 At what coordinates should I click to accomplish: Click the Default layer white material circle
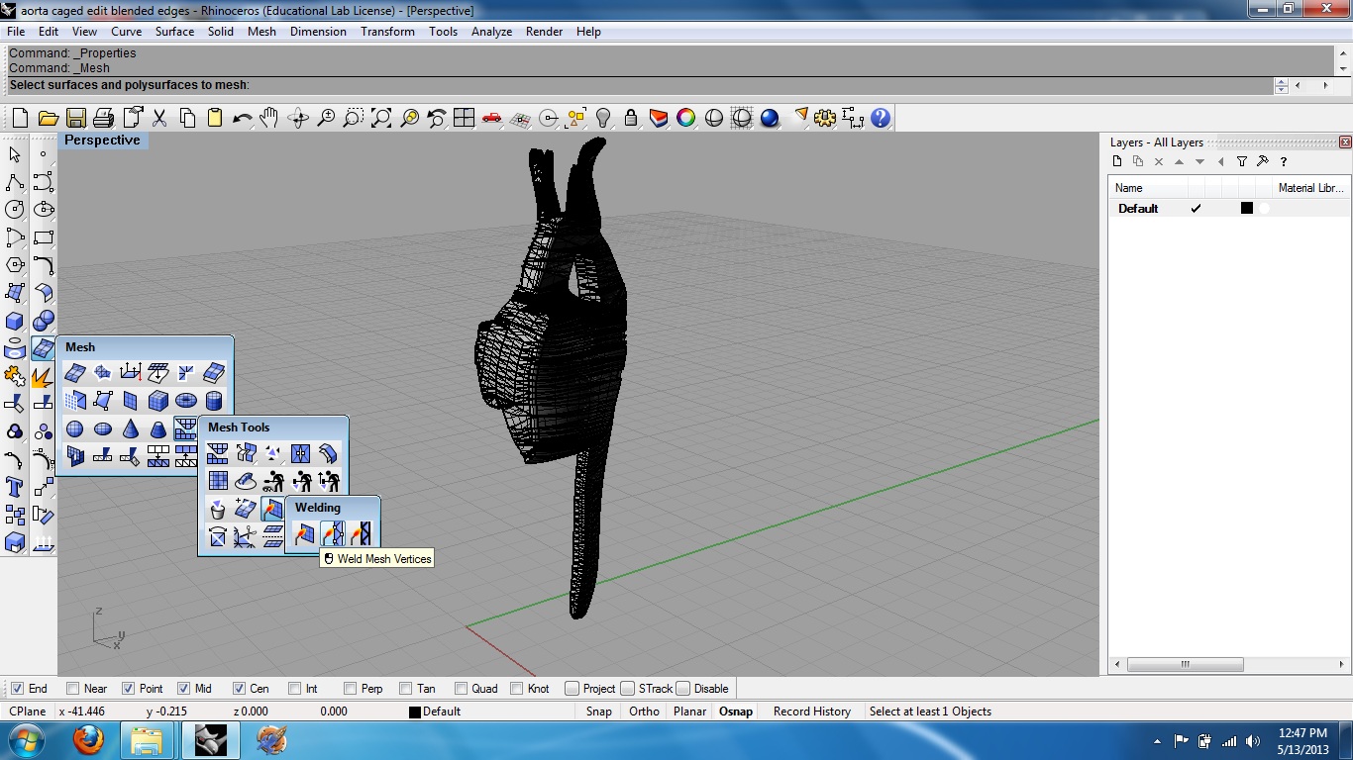(x=1264, y=209)
